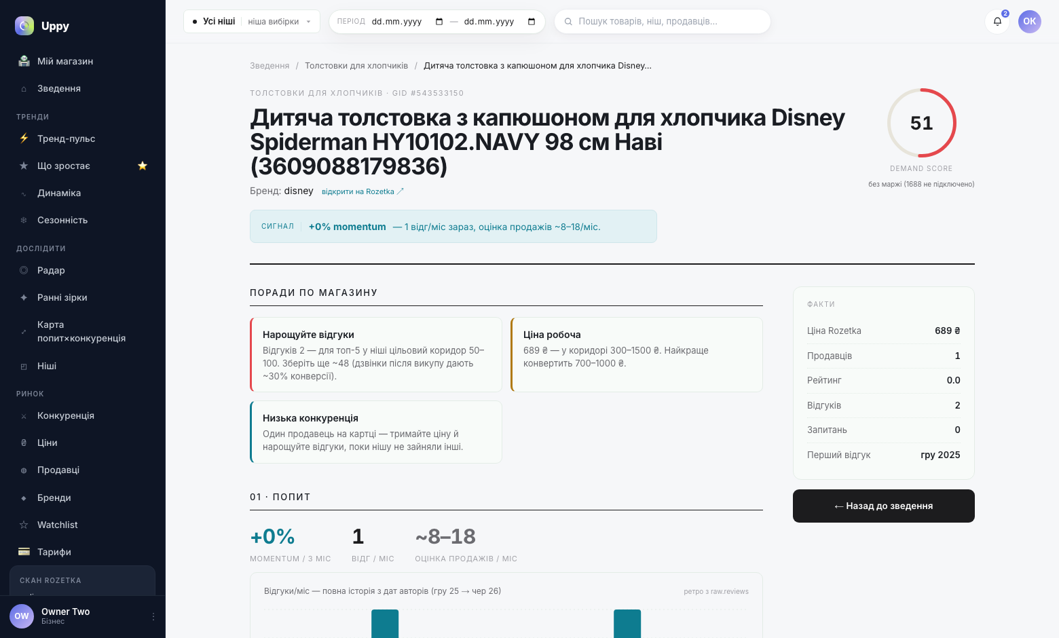Open the start date calendar picker icon

point(439,22)
